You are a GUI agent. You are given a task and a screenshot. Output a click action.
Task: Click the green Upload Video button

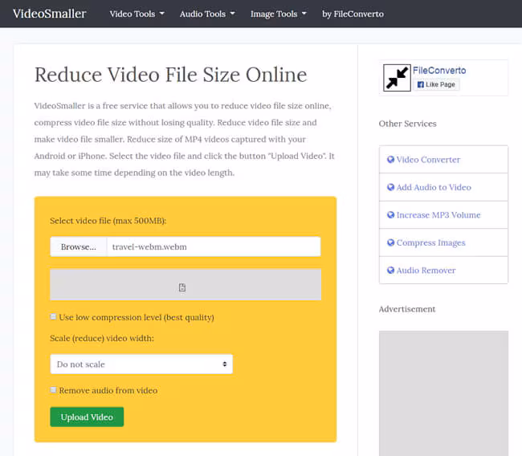tap(87, 417)
